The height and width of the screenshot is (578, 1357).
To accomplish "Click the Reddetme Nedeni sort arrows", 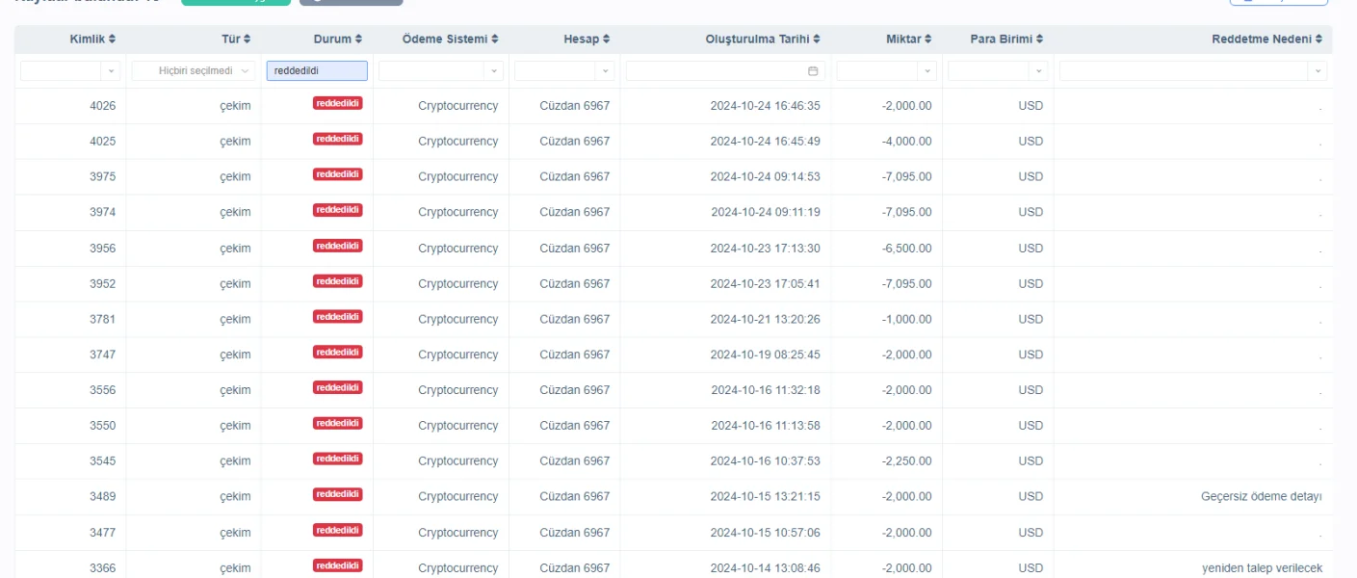I will [x=1318, y=39].
